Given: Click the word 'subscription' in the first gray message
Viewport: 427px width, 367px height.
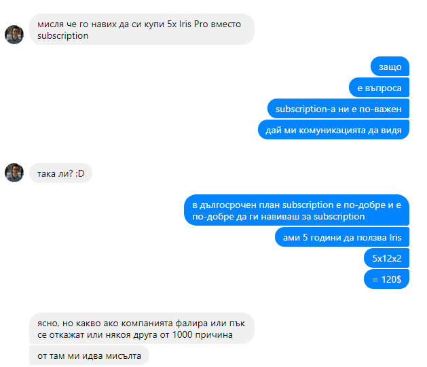Looking at the screenshot, I should (63, 36).
